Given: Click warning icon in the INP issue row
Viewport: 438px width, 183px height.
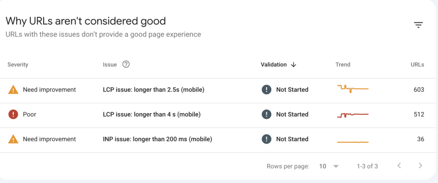Looking at the screenshot, I should pyautogui.click(x=13, y=139).
